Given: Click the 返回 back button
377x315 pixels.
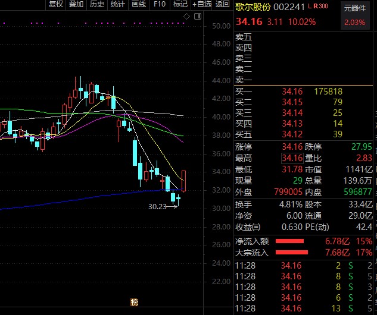Looking at the screenshot, I should [x=223, y=4].
